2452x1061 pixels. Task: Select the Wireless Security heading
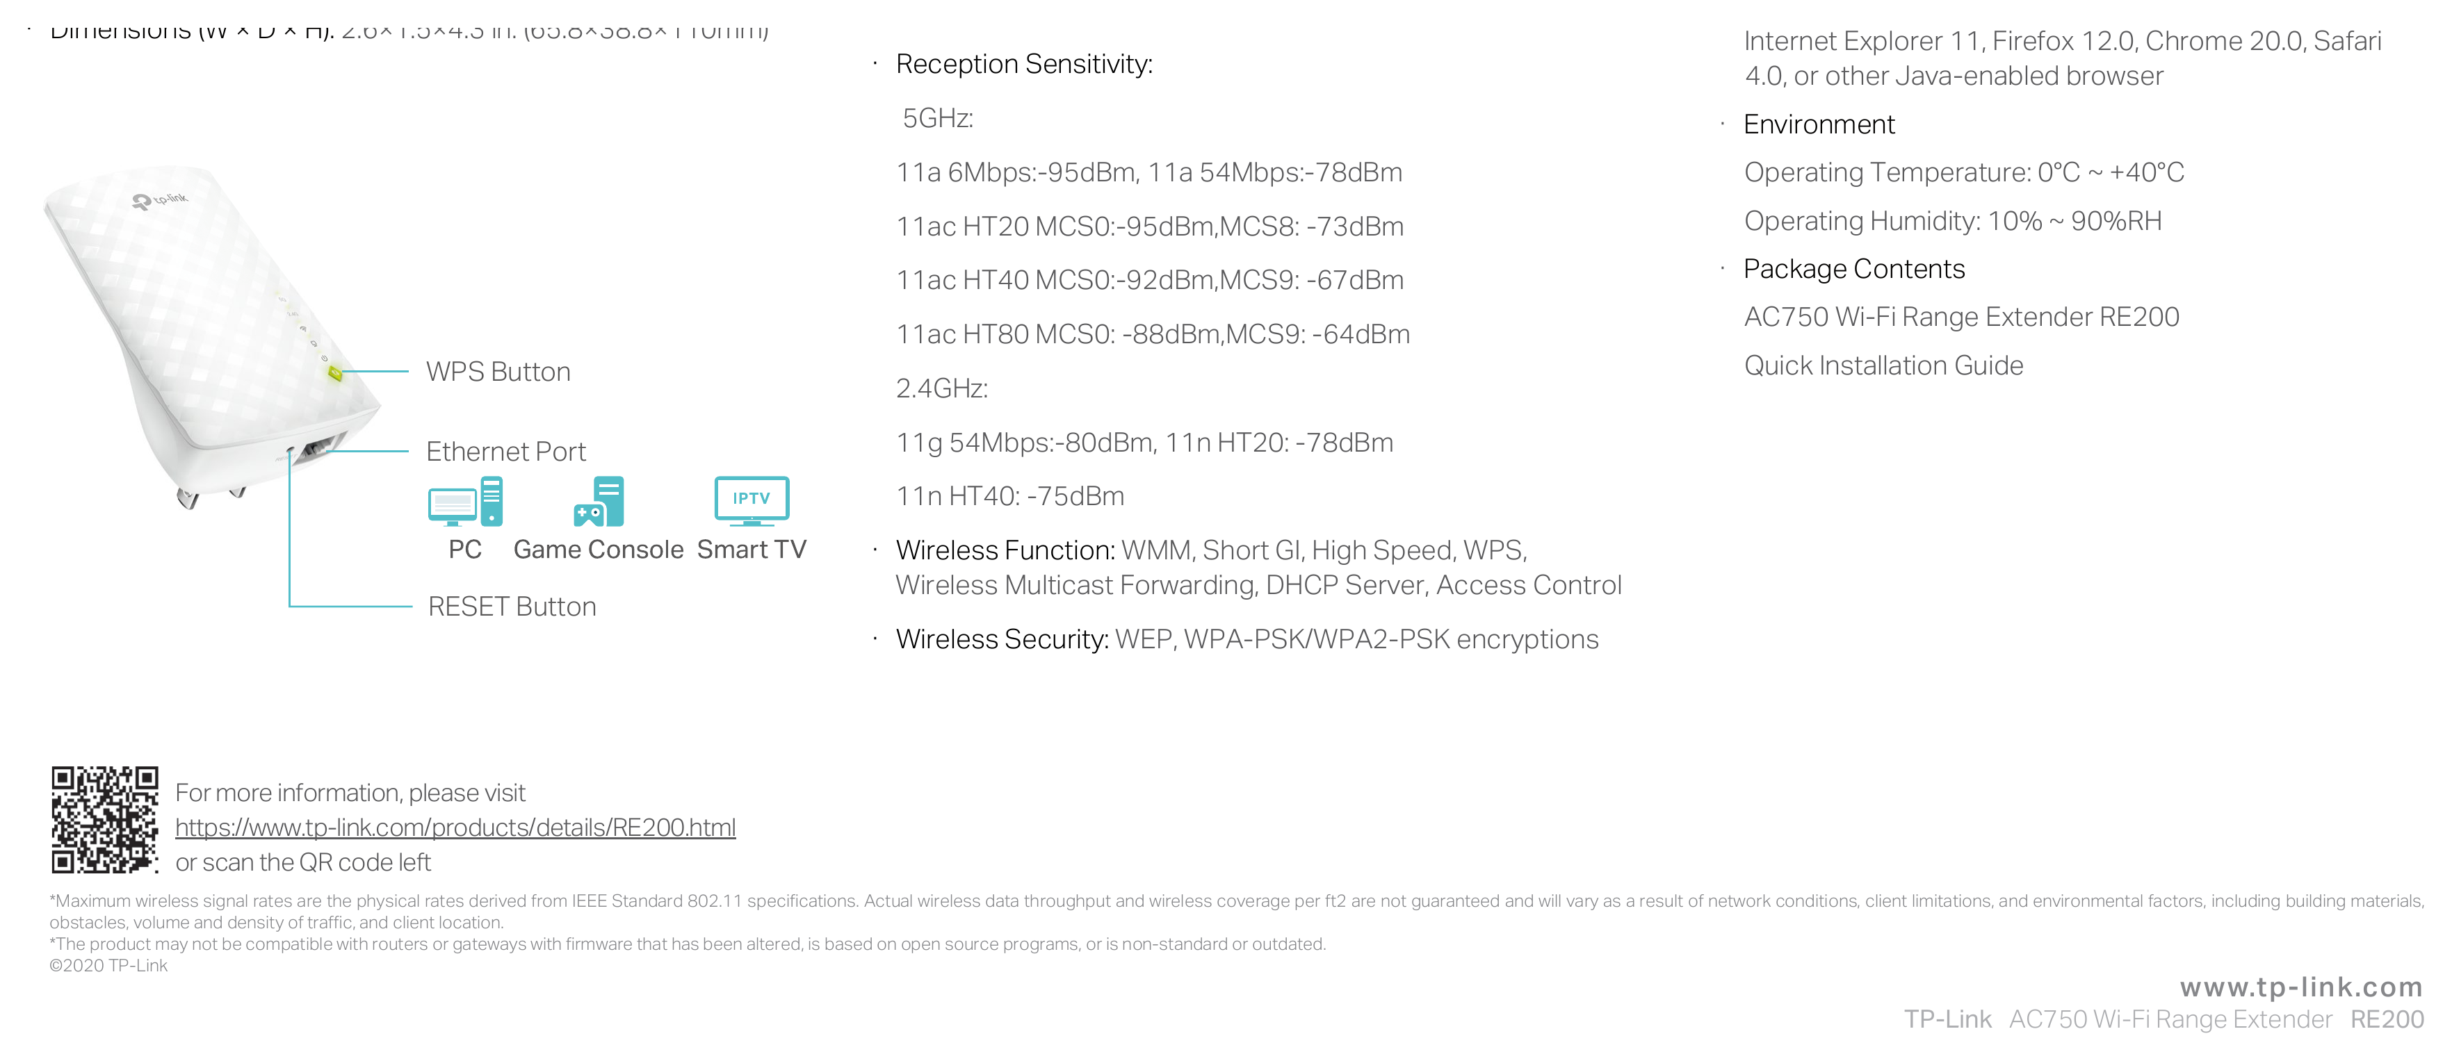pyautogui.click(x=1002, y=639)
